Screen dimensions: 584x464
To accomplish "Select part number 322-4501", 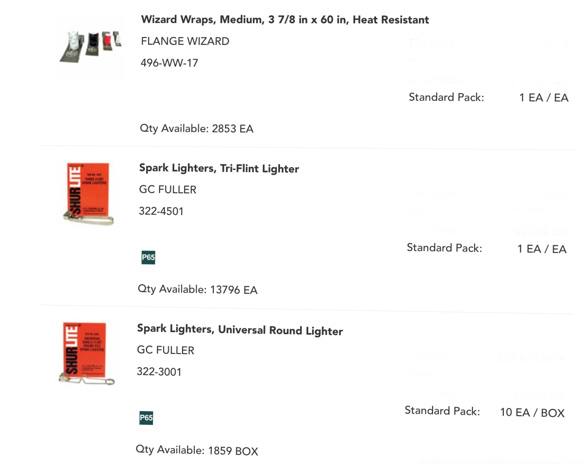I will [161, 211].
